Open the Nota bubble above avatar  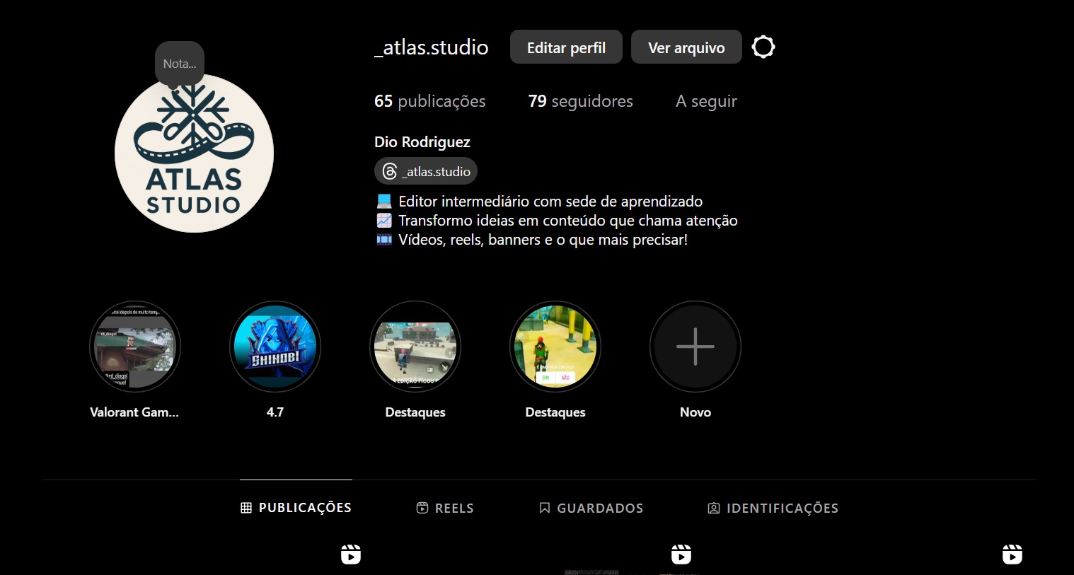[180, 64]
